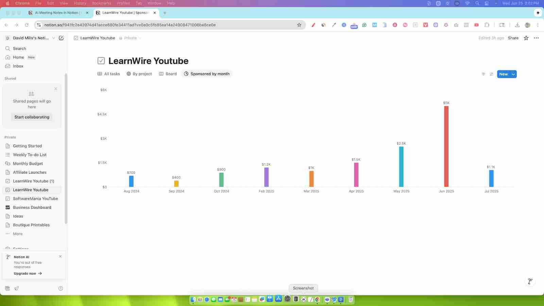Open templates icon at sidebar bottom
Image resolution: width=544 pixels, height=306 pixels.
tap(7, 288)
